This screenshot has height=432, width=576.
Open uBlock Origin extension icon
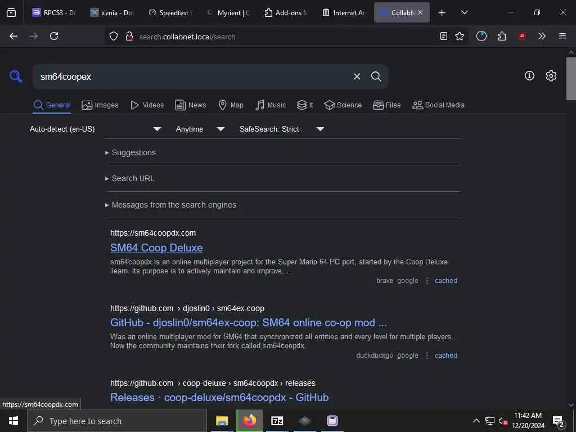pyautogui.click(x=521, y=36)
